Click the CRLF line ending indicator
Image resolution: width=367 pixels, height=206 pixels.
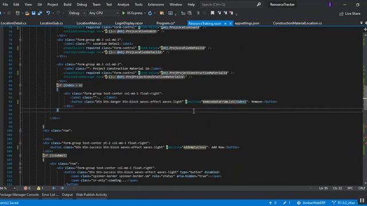pyautogui.click(x=362, y=188)
